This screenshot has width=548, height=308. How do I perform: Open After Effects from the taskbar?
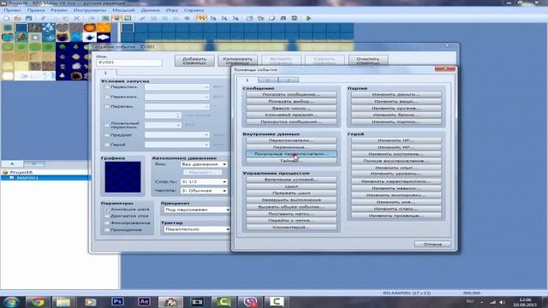coord(144,302)
